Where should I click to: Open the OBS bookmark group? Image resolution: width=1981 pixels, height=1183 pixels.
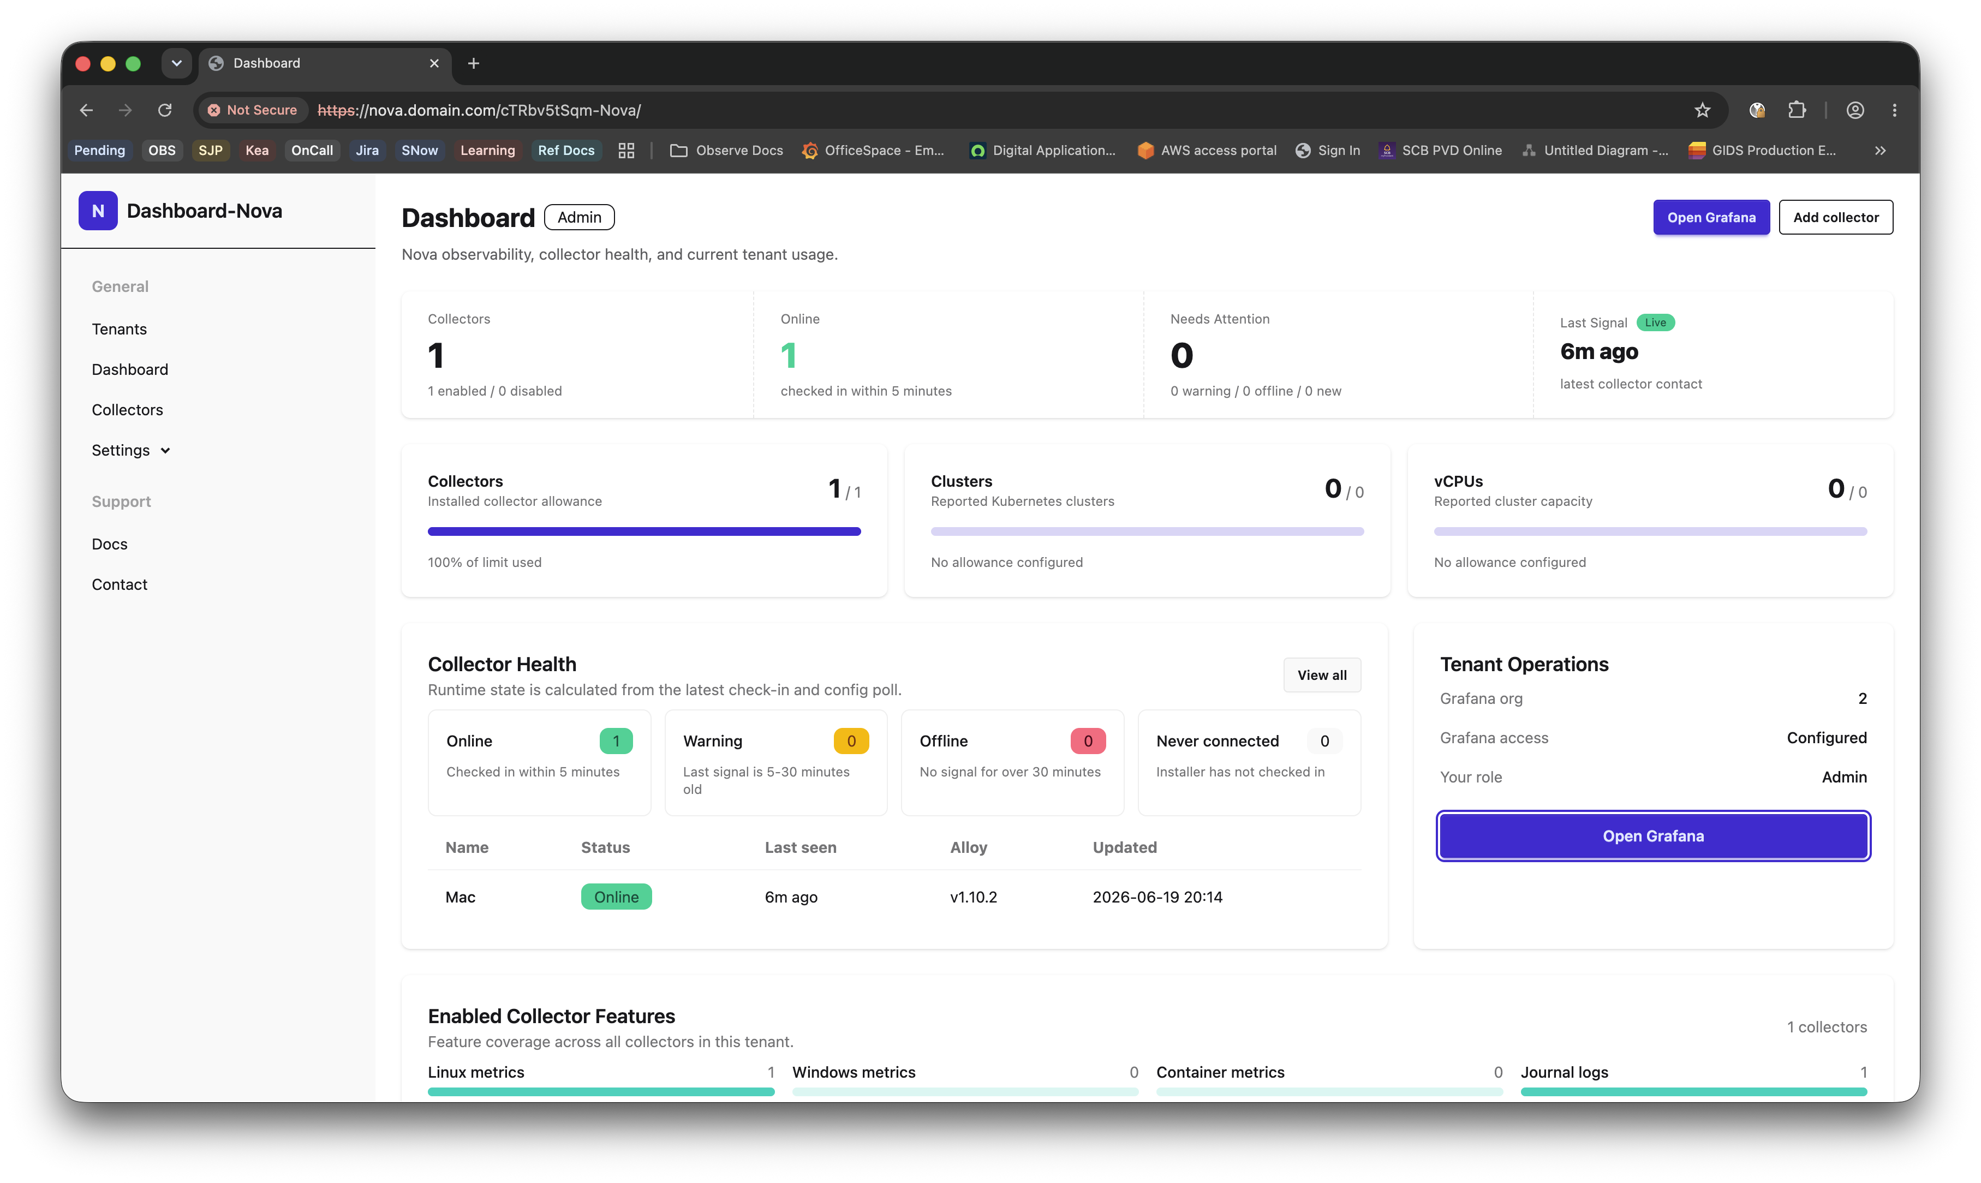pos(162,151)
